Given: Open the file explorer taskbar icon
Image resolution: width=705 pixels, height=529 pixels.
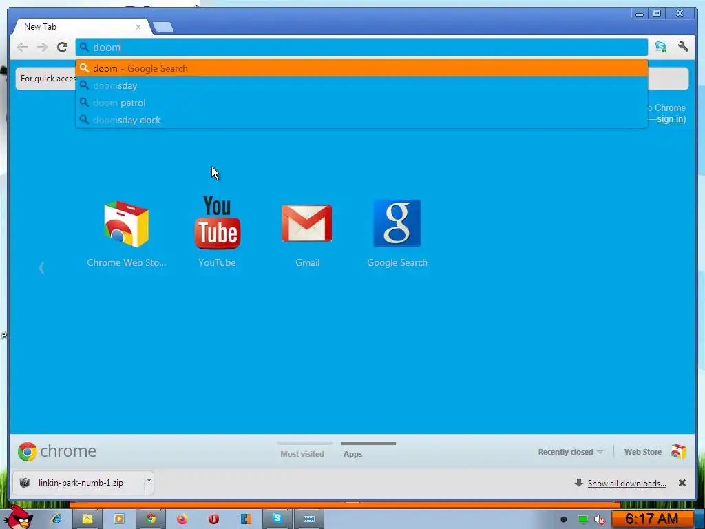Looking at the screenshot, I should (87, 519).
